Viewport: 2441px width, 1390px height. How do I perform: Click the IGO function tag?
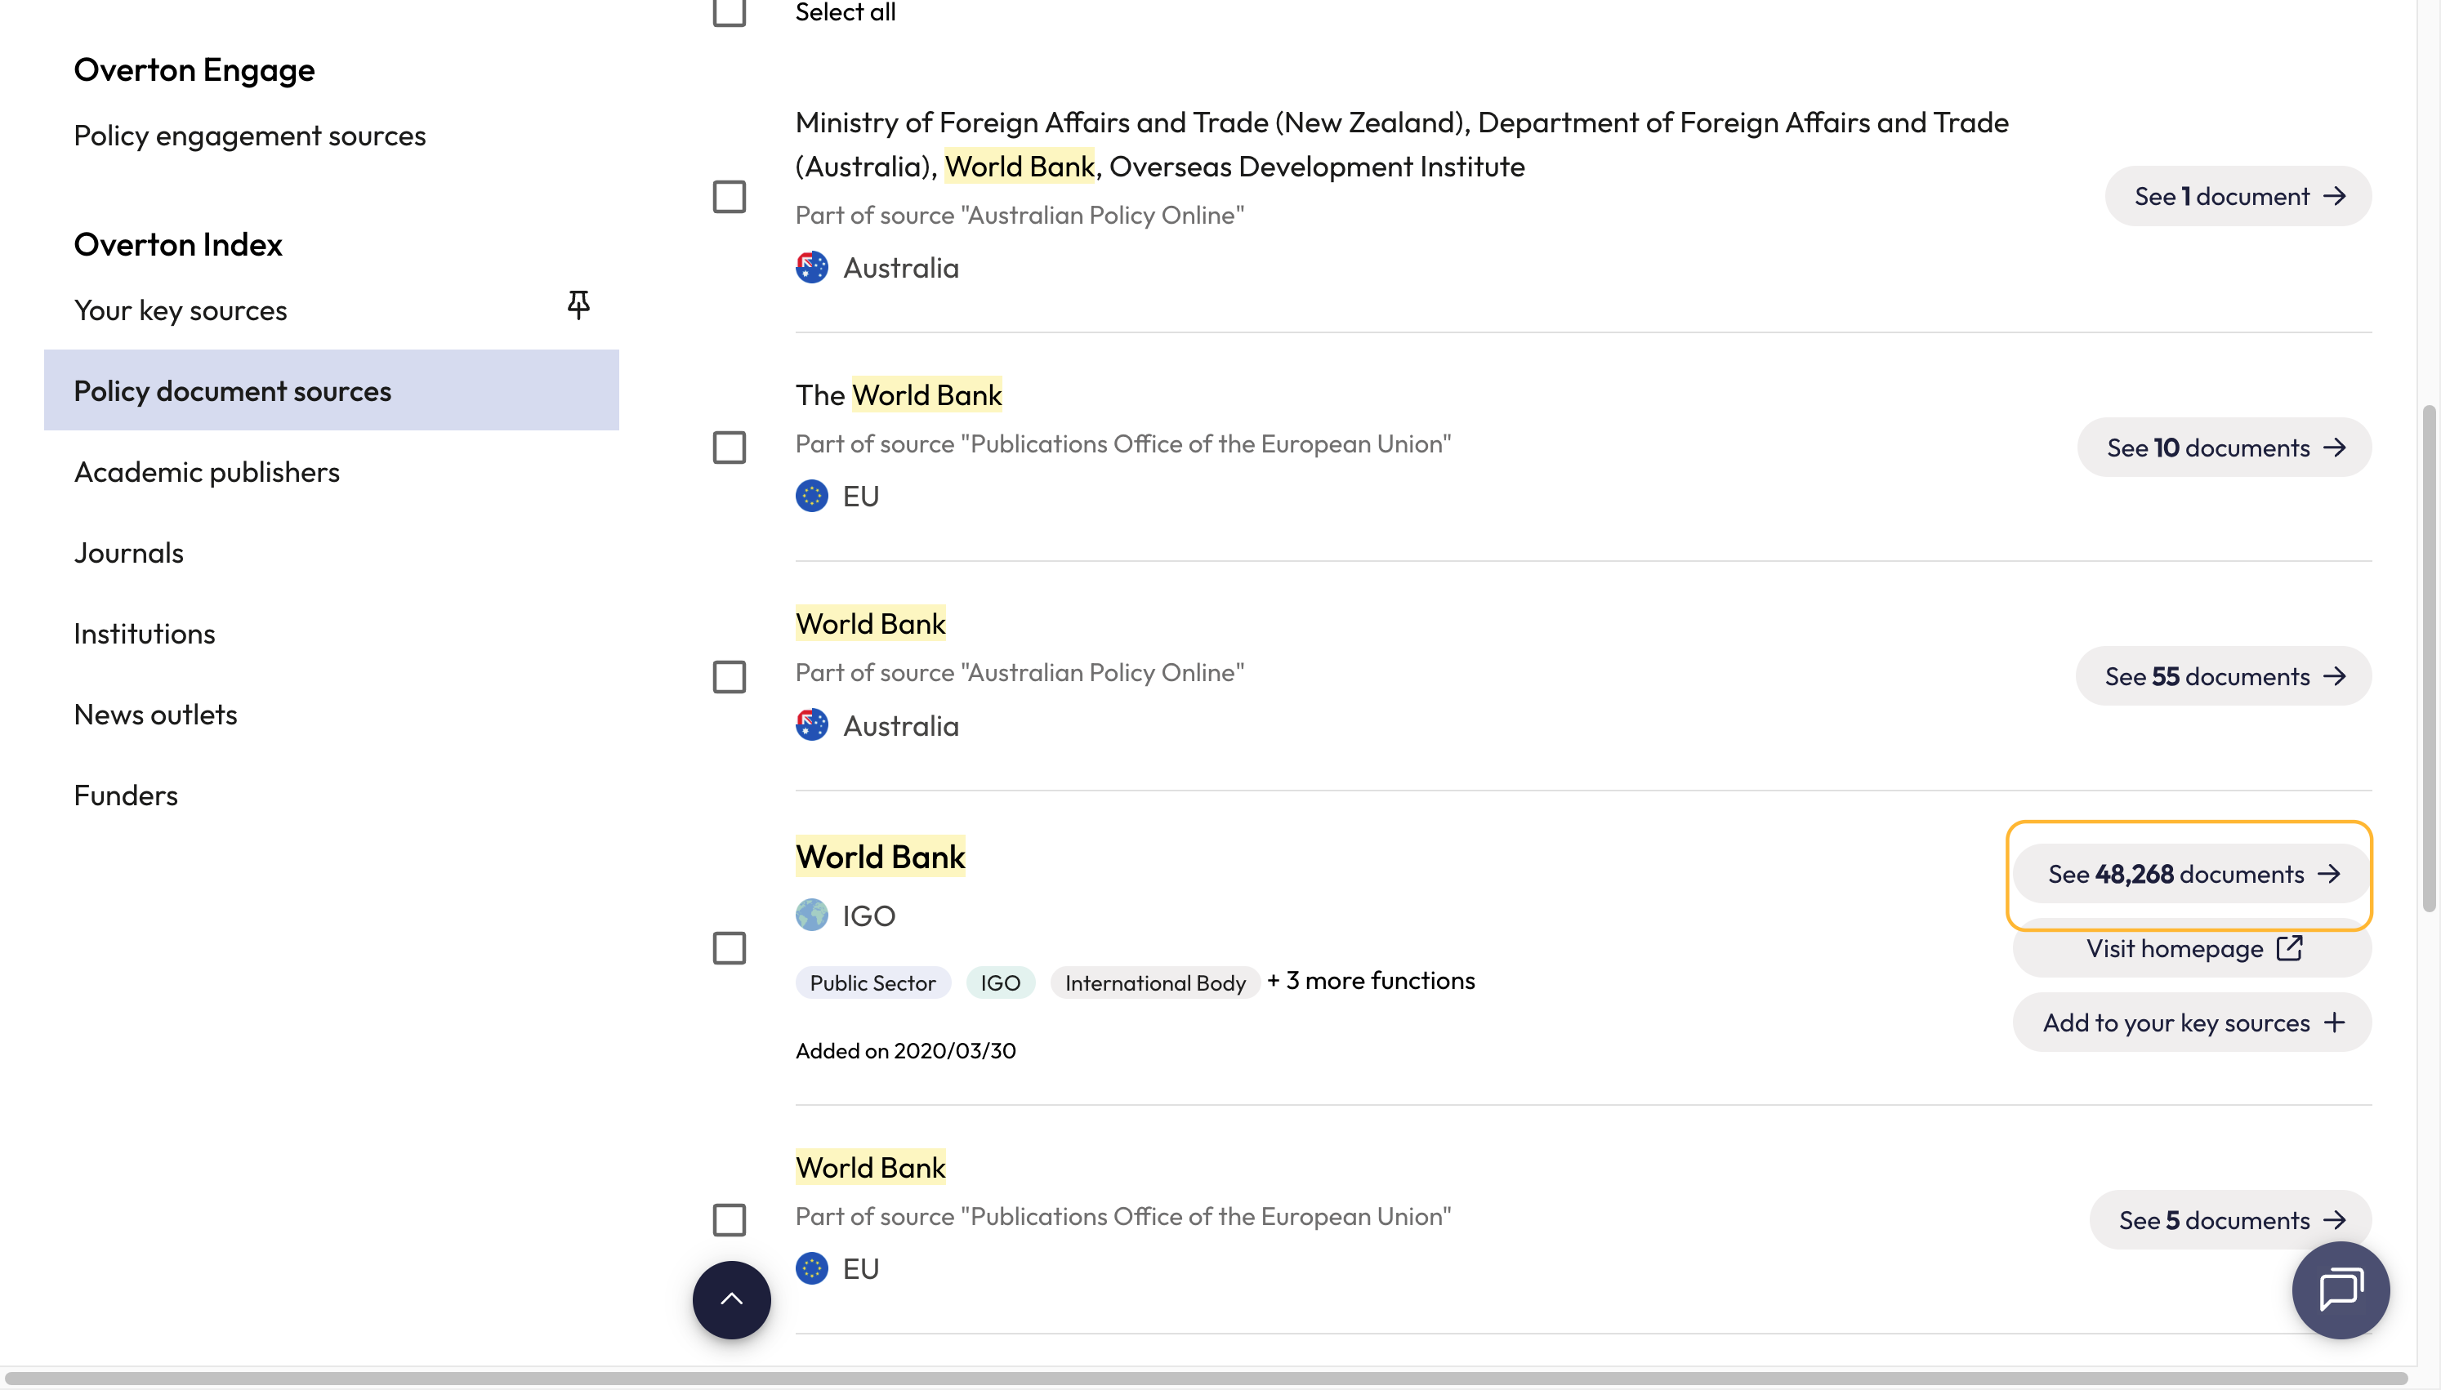click(x=999, y=982)
